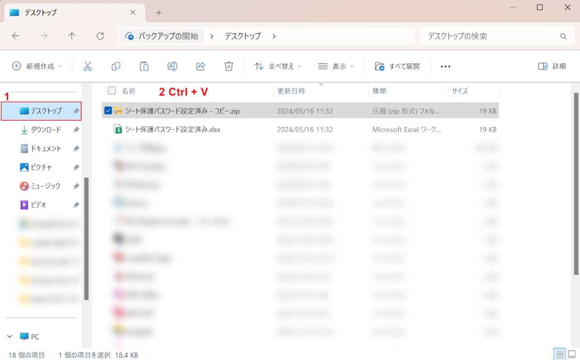Click the Delete trash can icon

(x=229, y=66)
